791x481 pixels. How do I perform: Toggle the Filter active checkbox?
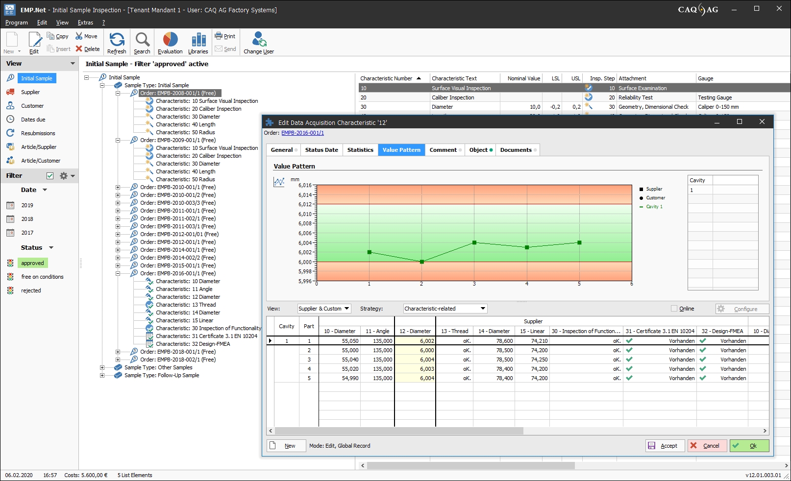click(50, 176)
